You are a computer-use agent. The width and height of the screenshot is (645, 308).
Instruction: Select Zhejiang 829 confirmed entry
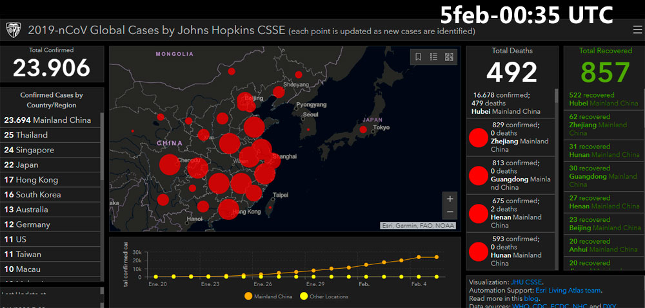tap(510, 137)
